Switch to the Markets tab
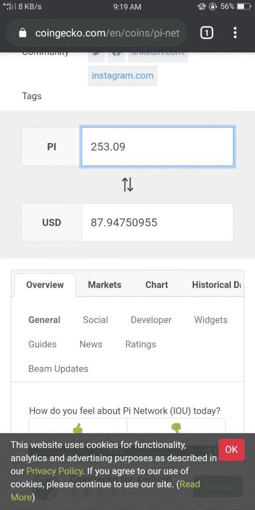 105,285
